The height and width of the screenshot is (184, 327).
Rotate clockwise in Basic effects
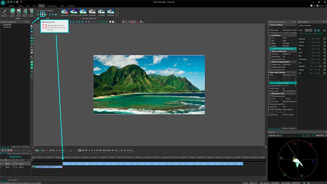318,30
